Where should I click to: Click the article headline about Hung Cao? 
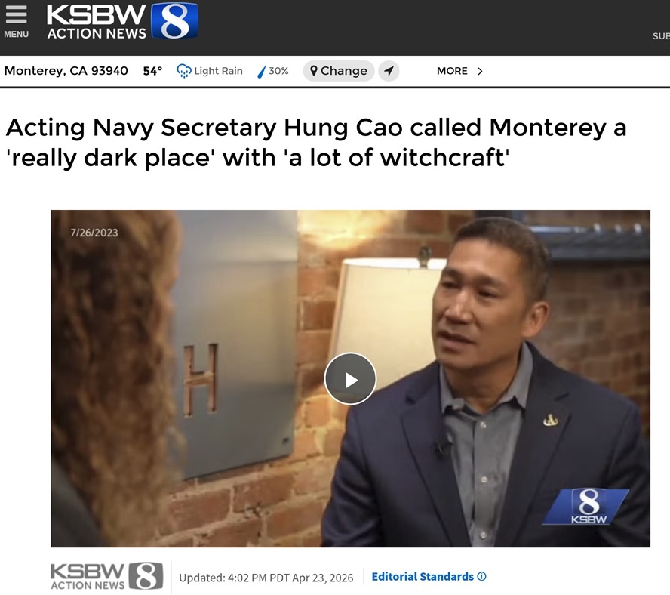pos(316,143)
